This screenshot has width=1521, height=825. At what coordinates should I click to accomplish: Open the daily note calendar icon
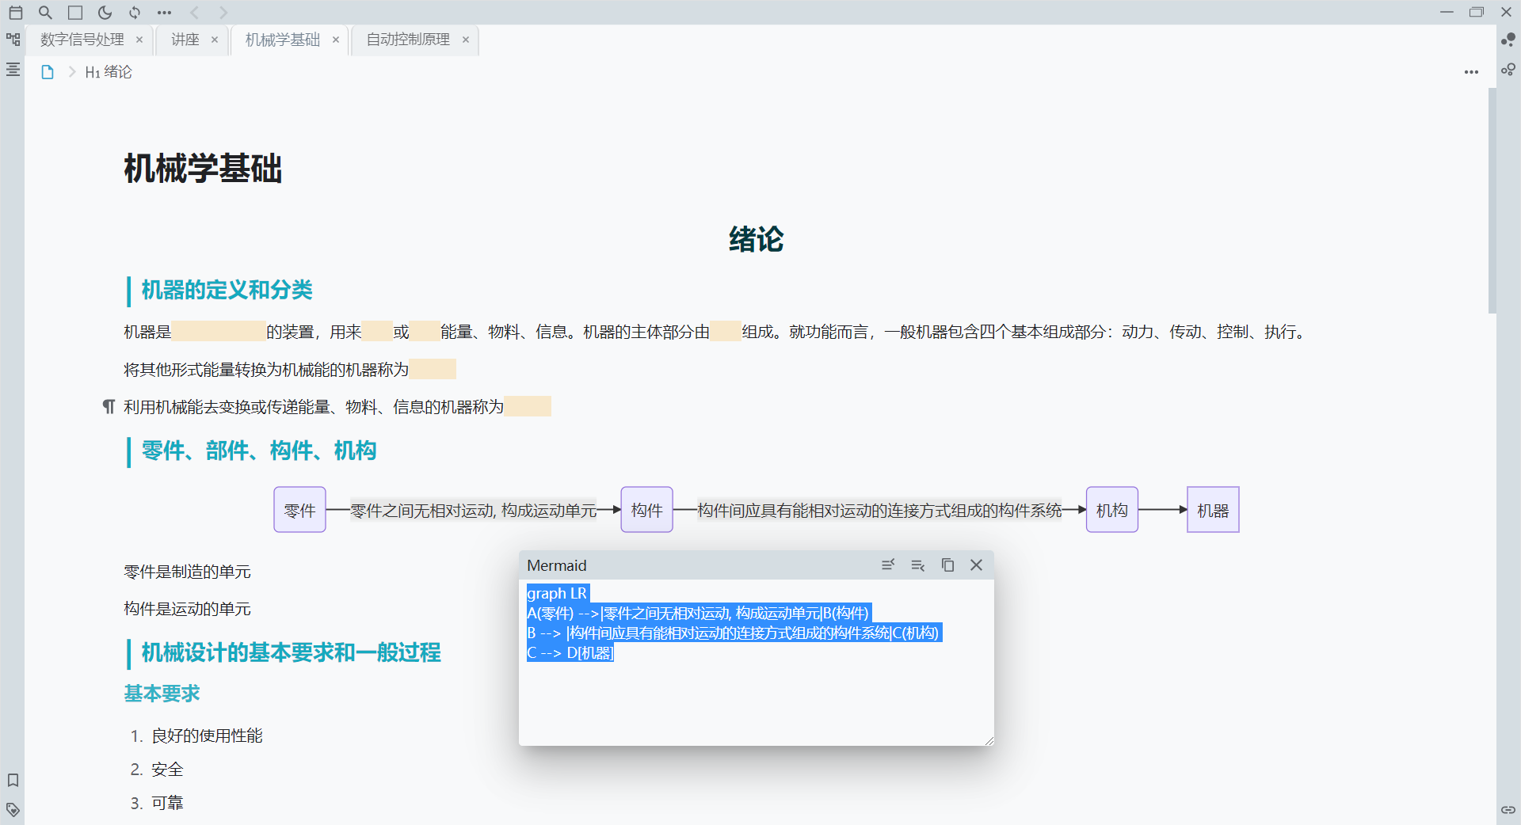coord(15,13)
